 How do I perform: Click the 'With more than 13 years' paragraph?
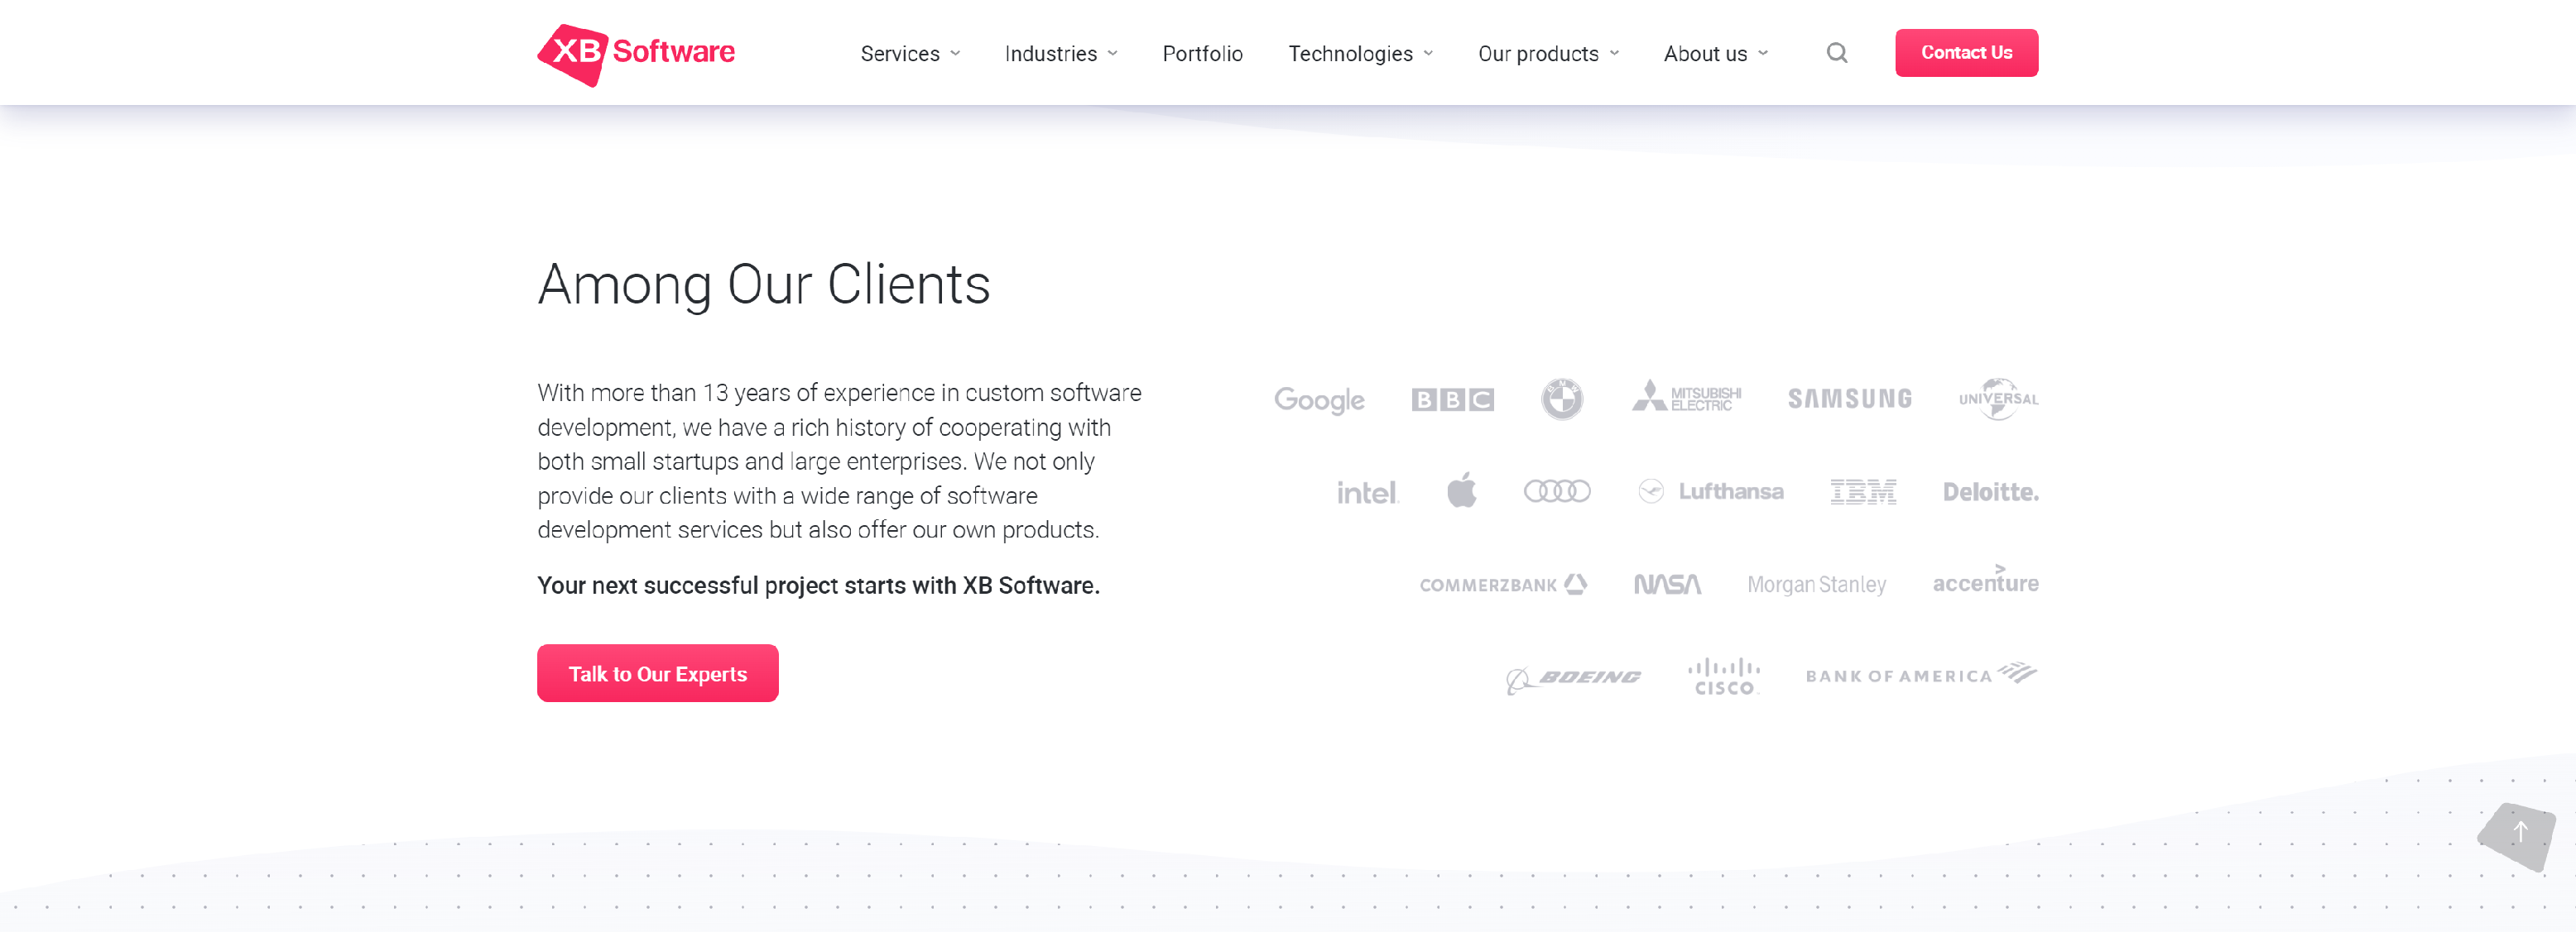click(839, 461)
